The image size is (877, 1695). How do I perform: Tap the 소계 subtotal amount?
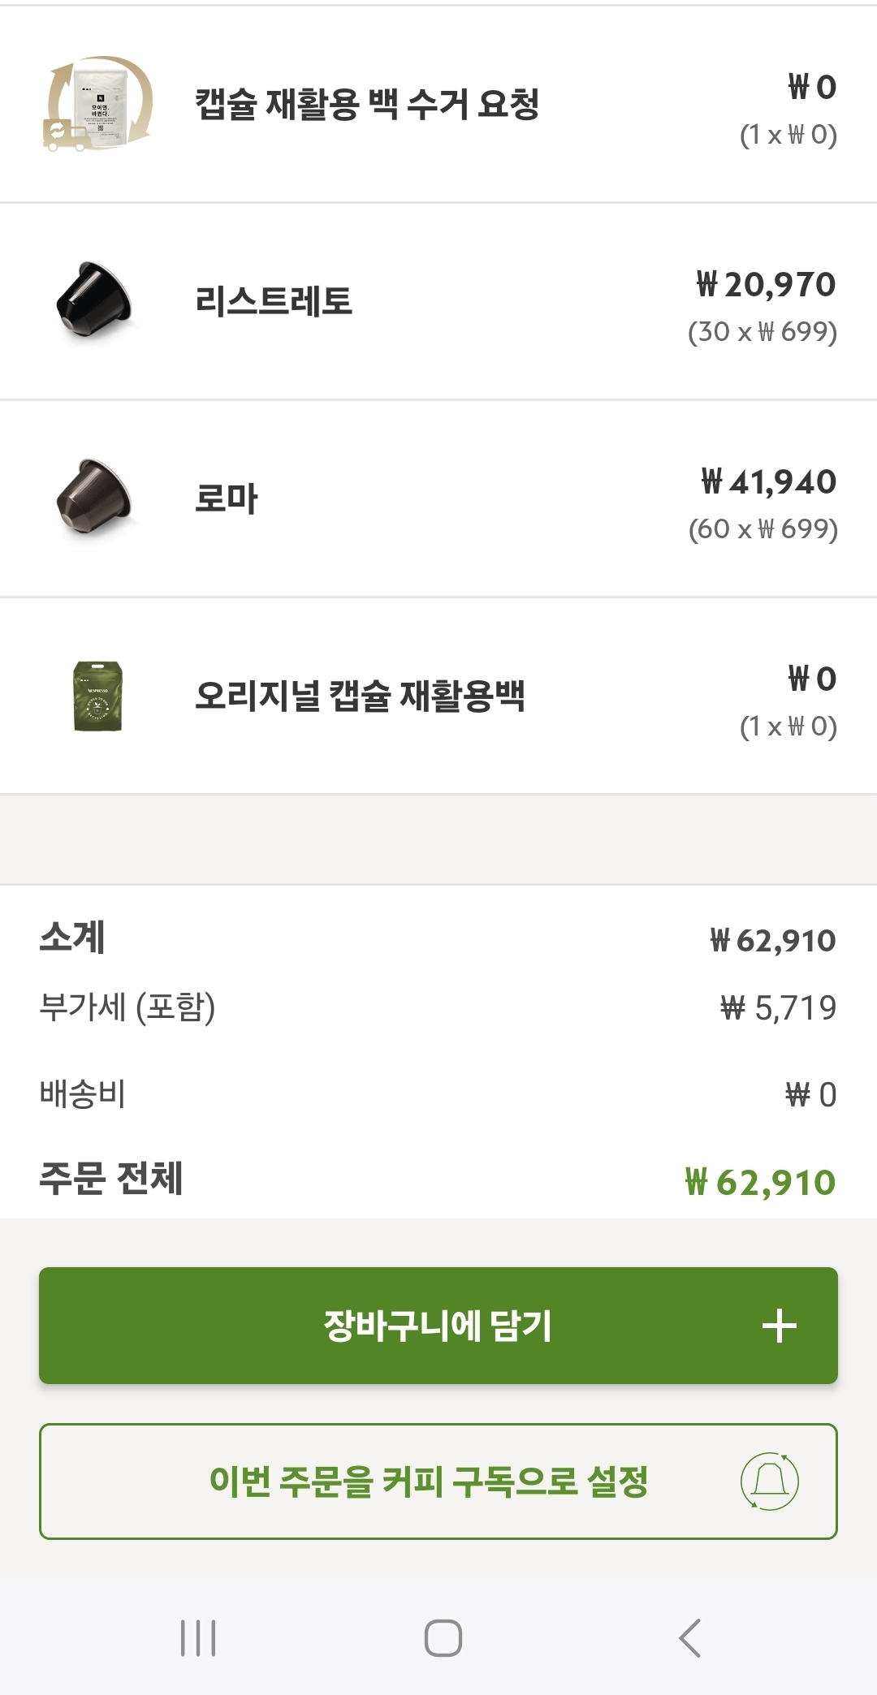click(772, 941)
